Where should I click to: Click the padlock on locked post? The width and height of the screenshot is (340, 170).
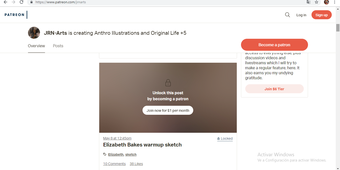click(168, 83)
